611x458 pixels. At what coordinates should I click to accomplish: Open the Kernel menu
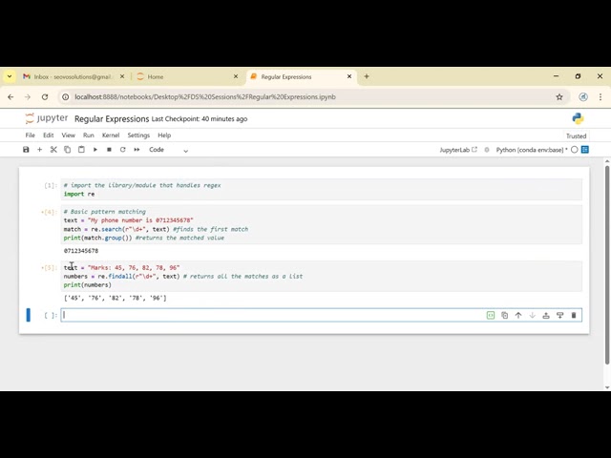point(111,135)
